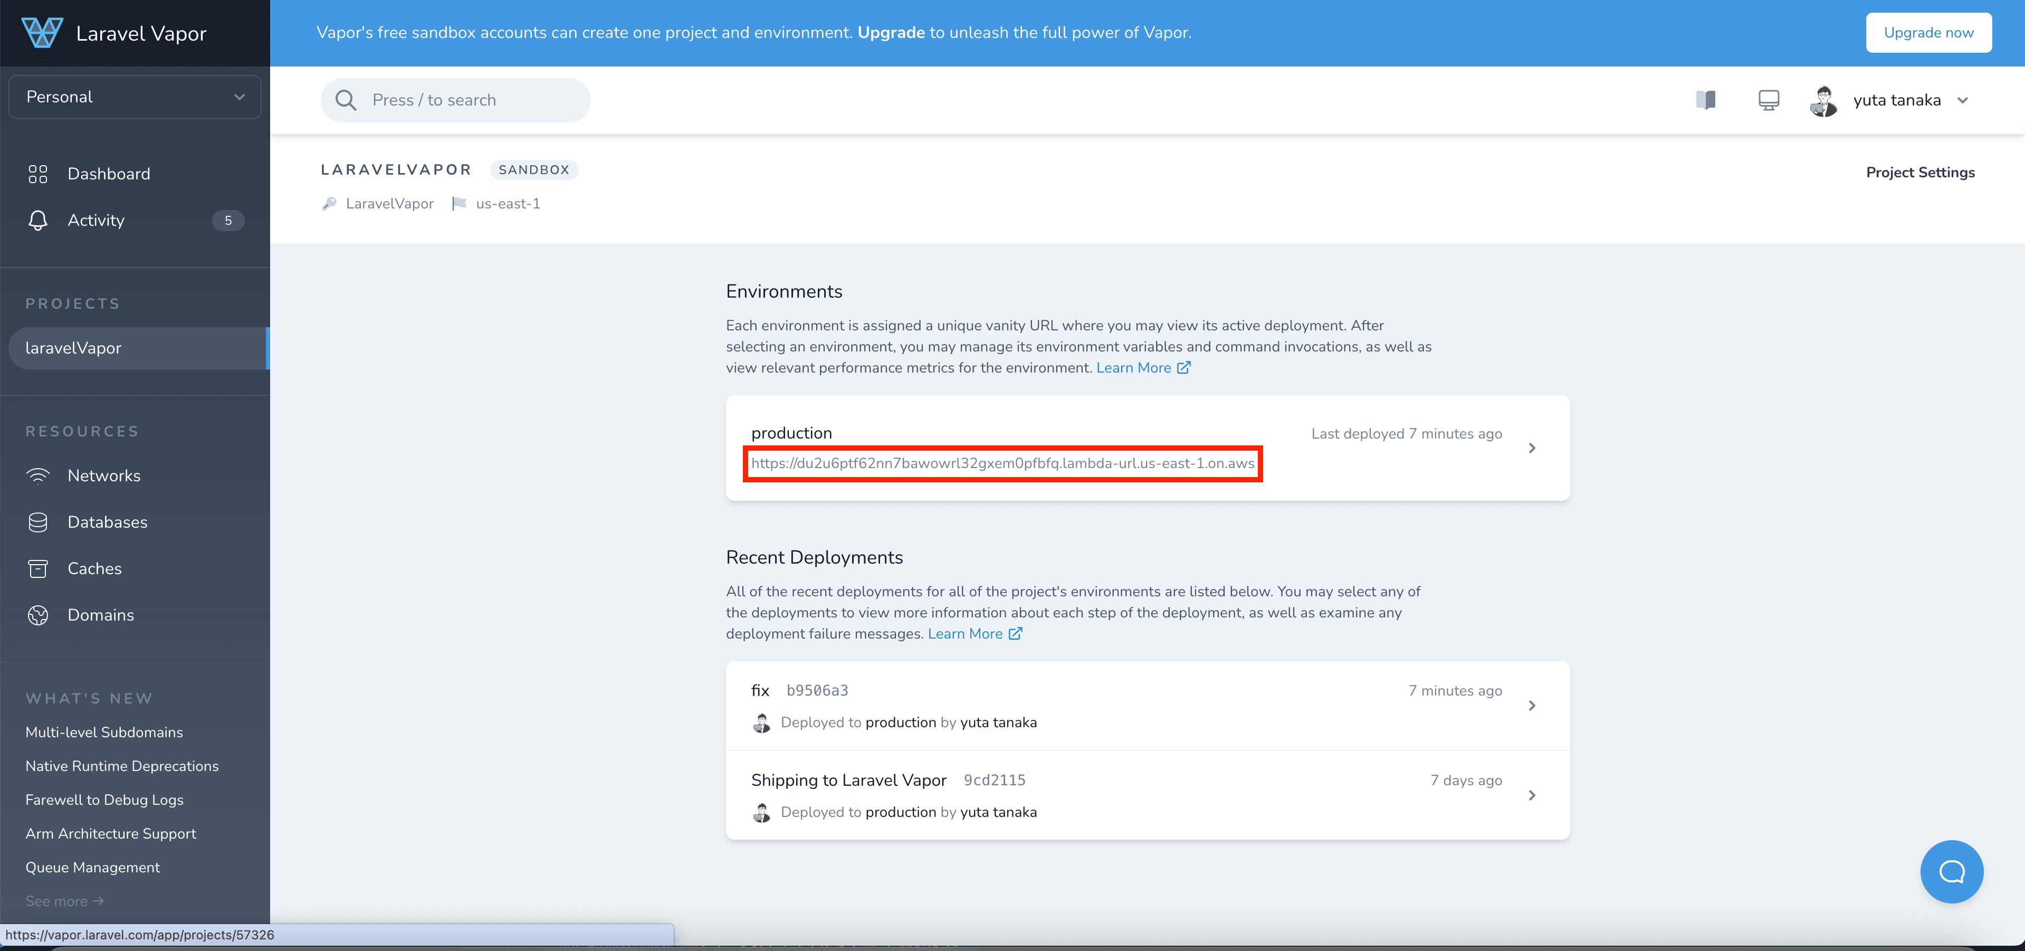Open the chat support bubble
Screen dimensions: 2025x951
pos(1952,871)
